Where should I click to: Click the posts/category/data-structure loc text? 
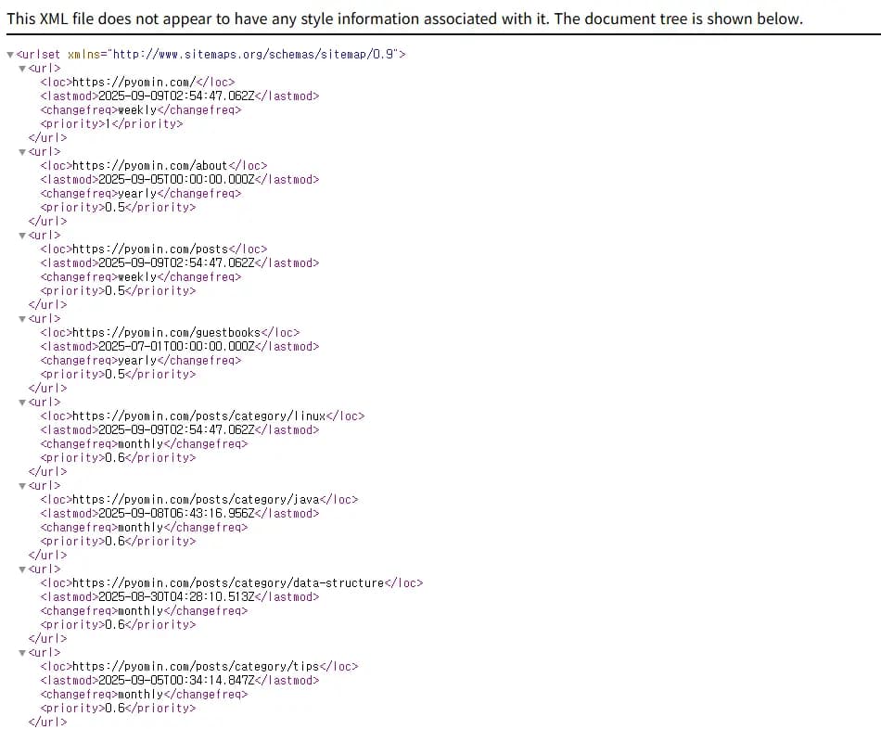pyautogui.click(x=228, y=582)
